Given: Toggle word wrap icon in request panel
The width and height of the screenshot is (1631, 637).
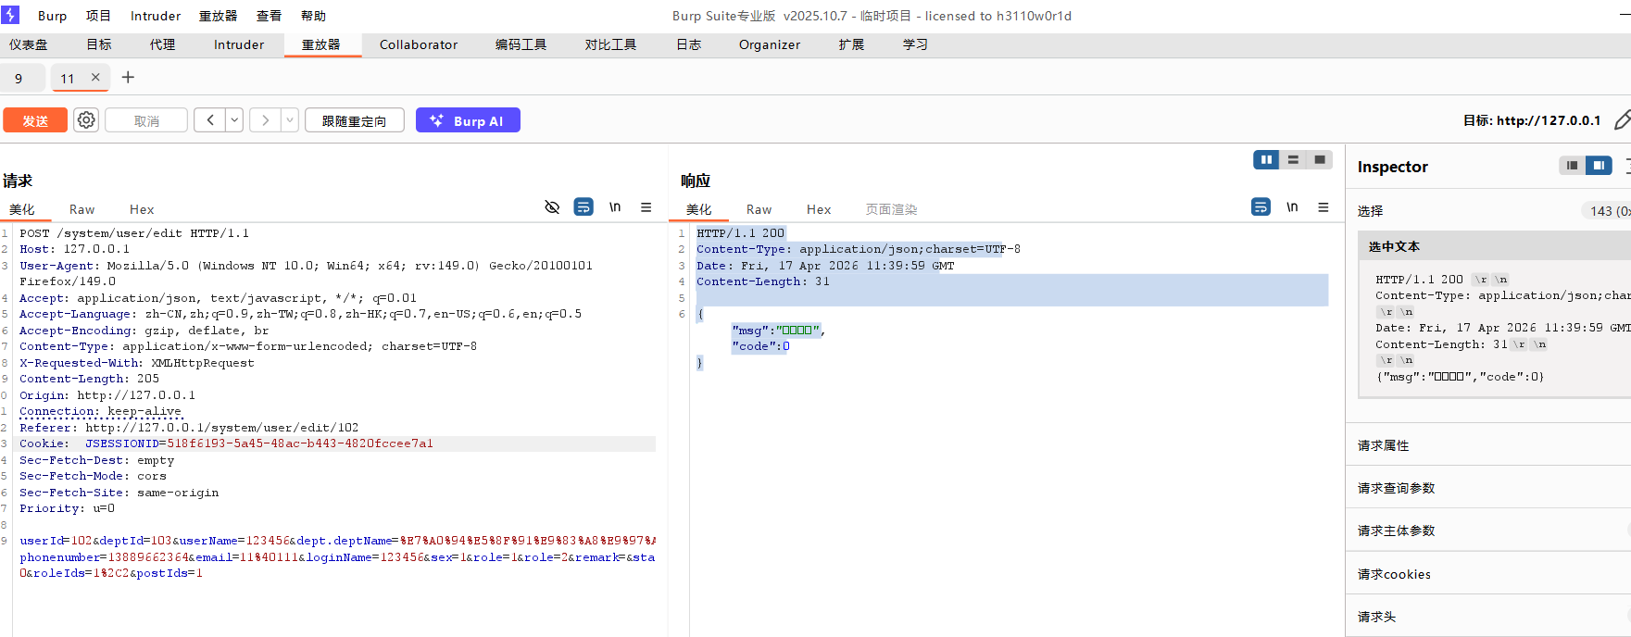Looking at the screenshot, I should [x=583, y=207].
